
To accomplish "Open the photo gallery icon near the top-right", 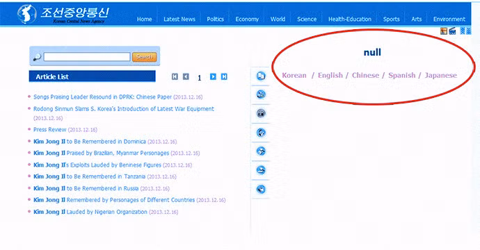I will [x=444, y=31].
